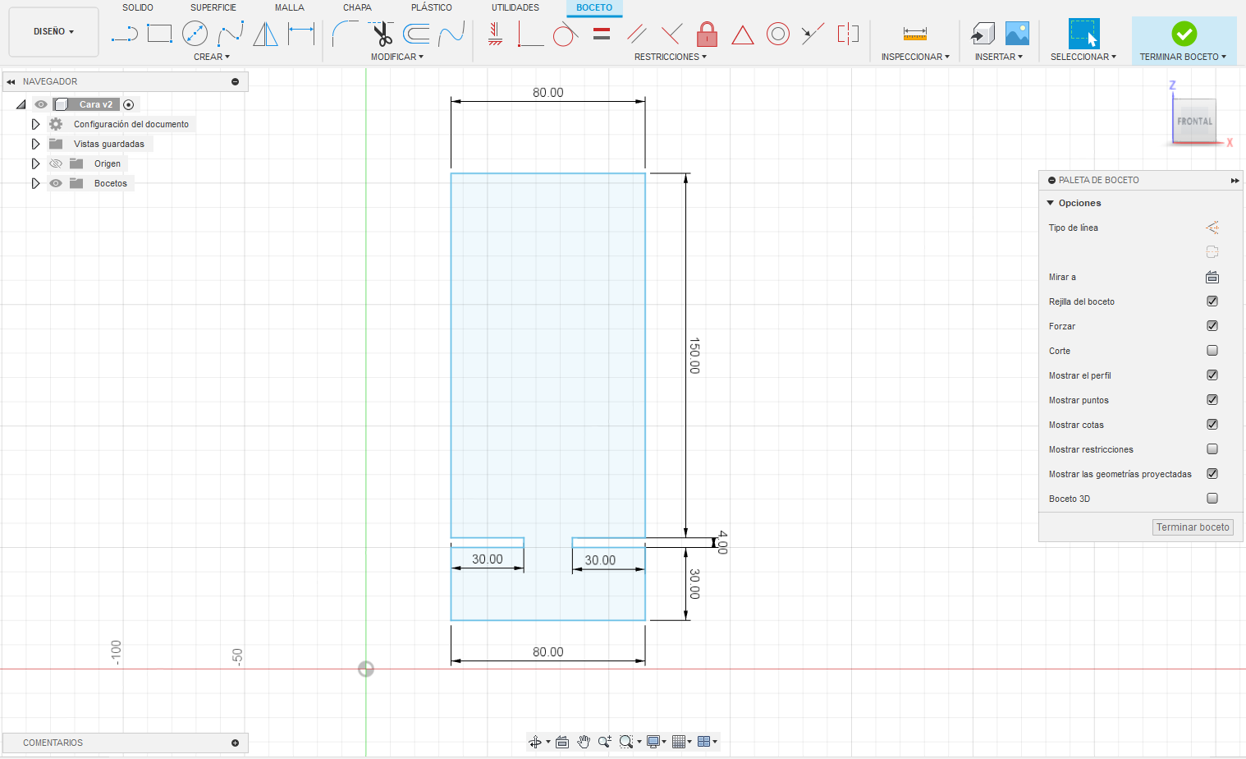Click the Look At icon in navigation bar
1246x759 pixels.
pyautogui.click(x=562, y=742)
